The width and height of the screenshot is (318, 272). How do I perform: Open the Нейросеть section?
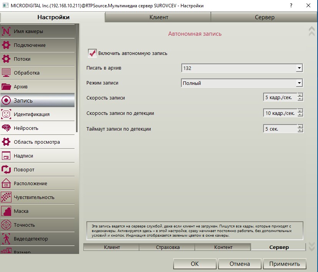[38, 128]
